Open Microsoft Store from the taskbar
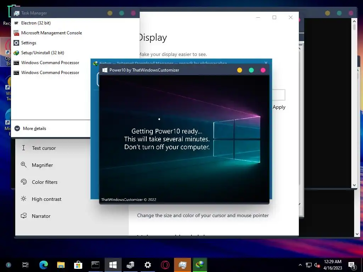This screenshot has width=363, height=272. (78, 265)
